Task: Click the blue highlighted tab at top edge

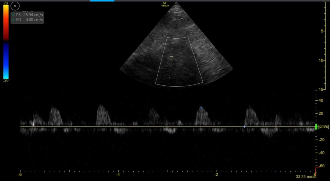Action: pyautogui.click(x=102, y=1)
